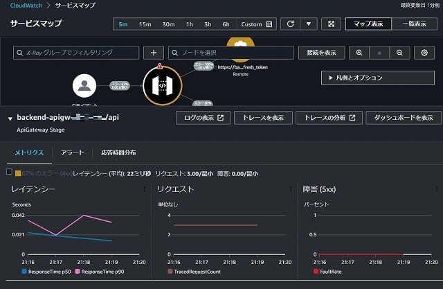Screen dimensions: 443x289
Task: Click the edge label between client and API Gateway
Action: tap(120, 85)
